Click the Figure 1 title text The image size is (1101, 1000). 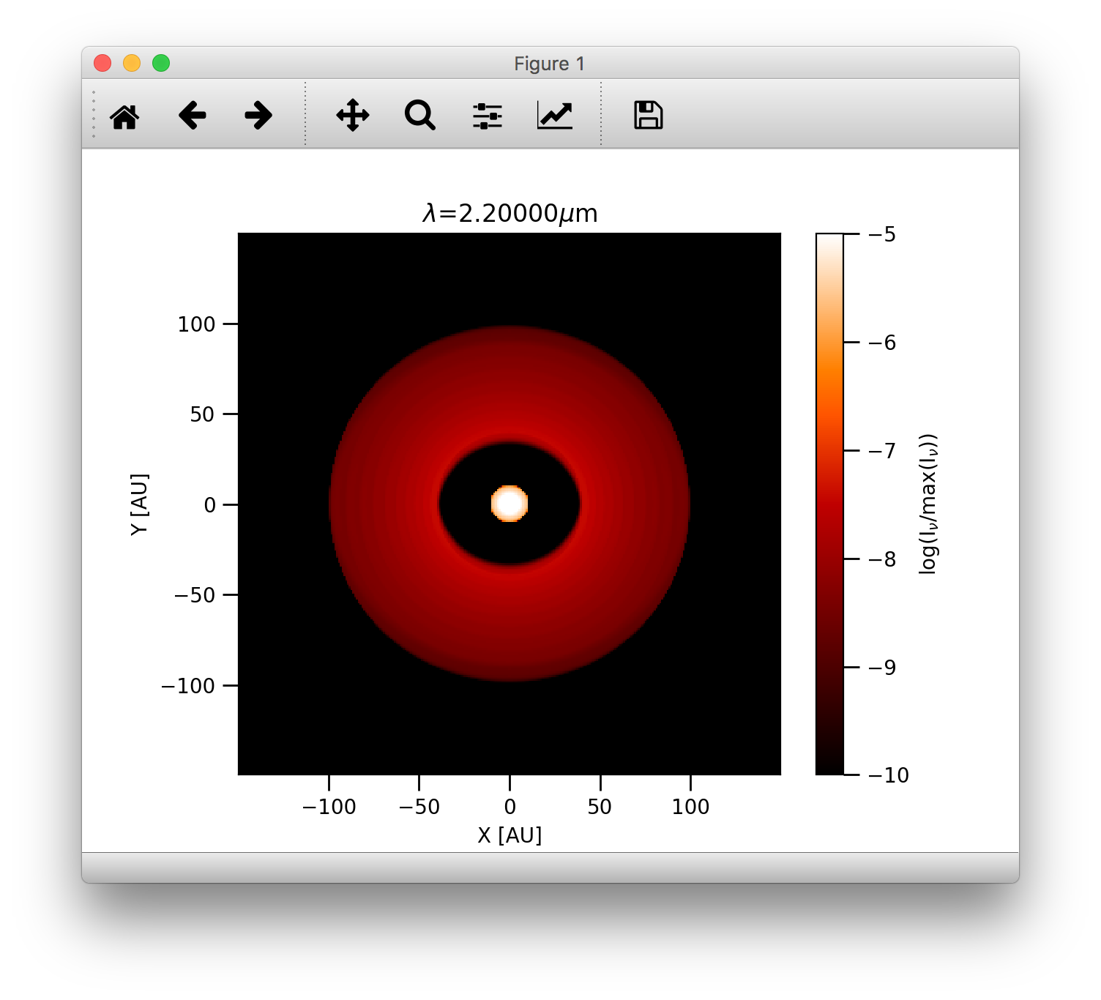(x=549, y=64)
